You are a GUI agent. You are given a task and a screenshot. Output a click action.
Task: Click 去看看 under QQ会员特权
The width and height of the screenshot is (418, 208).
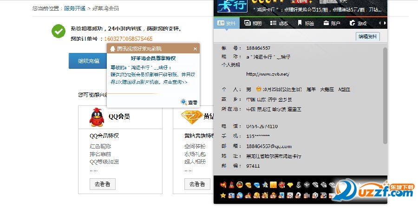103,184
